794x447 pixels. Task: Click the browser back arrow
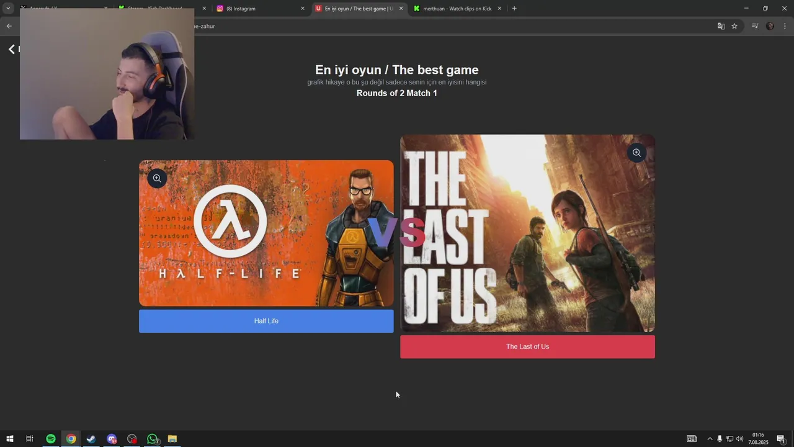pos(9,26)
